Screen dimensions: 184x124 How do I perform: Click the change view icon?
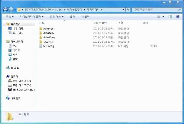coord(159,16)
